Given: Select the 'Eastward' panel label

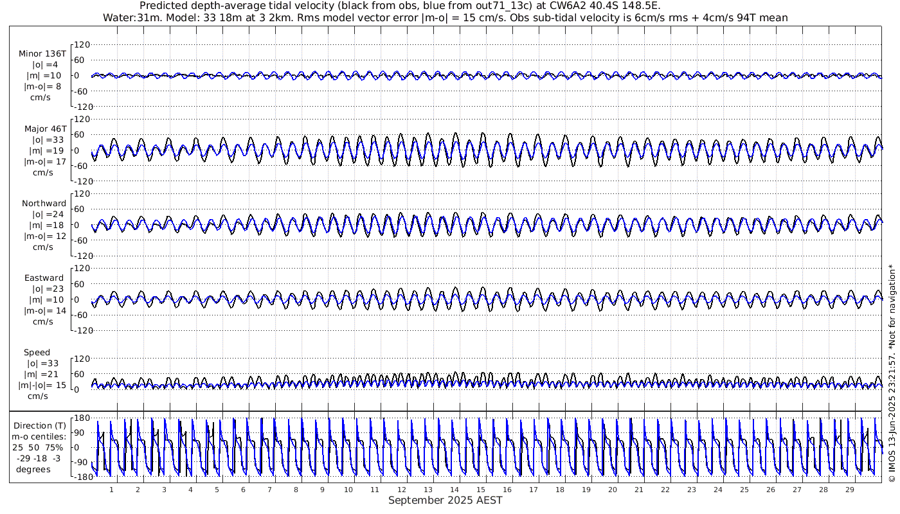Looking at the screenshot, I should [44, 279].
